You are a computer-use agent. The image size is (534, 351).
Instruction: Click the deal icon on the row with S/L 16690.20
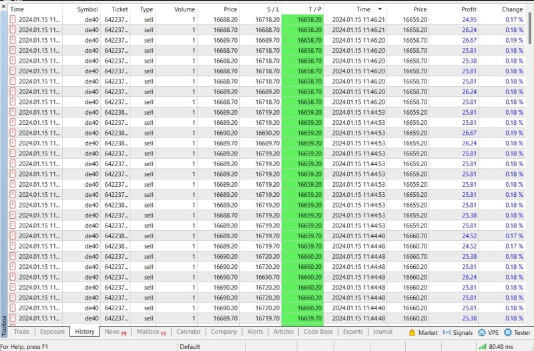[x=13, y=133]
